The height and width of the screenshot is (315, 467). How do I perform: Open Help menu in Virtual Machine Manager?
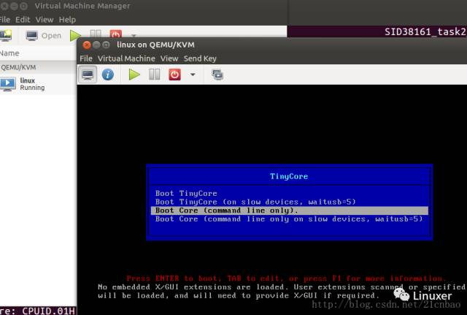[67, 20]
